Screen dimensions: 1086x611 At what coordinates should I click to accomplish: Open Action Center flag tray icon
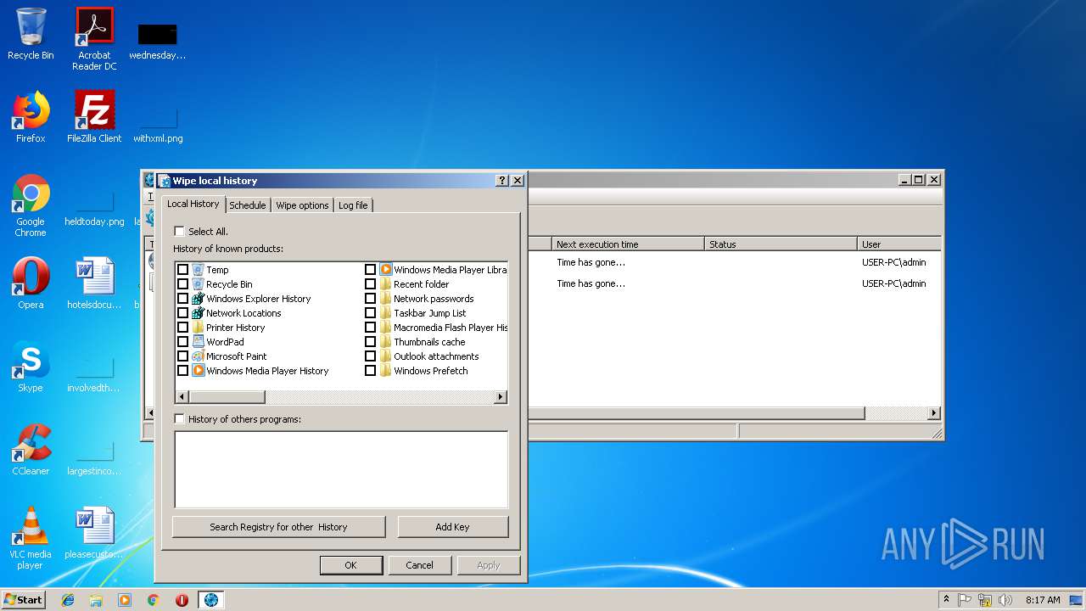pos(966,600)
